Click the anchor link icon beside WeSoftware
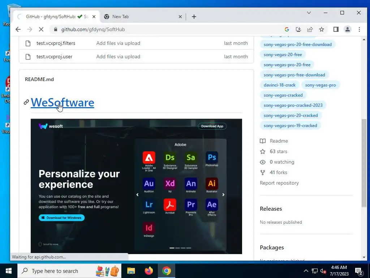 coord(26,102)
